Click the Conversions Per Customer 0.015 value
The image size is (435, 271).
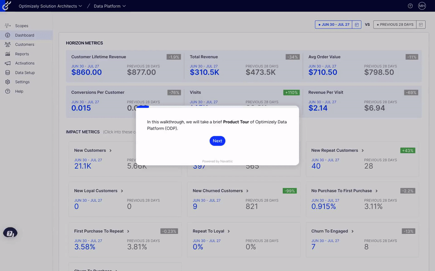[x=81, y=108]
